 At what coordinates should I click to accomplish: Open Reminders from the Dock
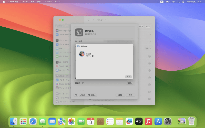coord(110,121)
